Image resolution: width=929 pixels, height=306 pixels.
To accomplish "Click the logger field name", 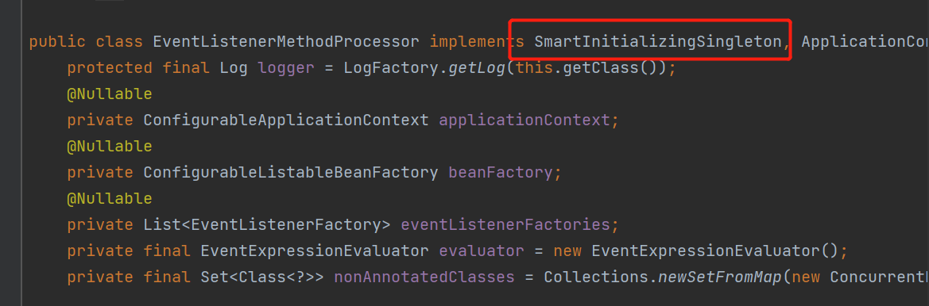I will click(x=286, y=68).
